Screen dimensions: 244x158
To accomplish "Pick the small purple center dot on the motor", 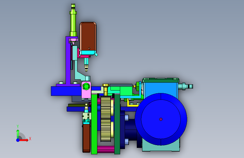I will 161,119.
